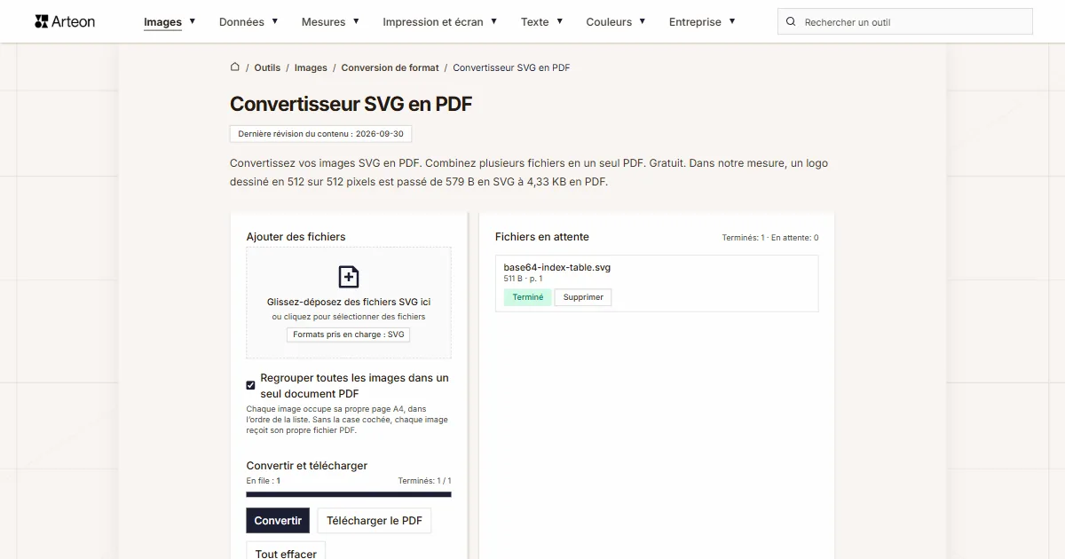Click the Tout effacer button
The image size is (1065, 559).
tap(286, 551)
